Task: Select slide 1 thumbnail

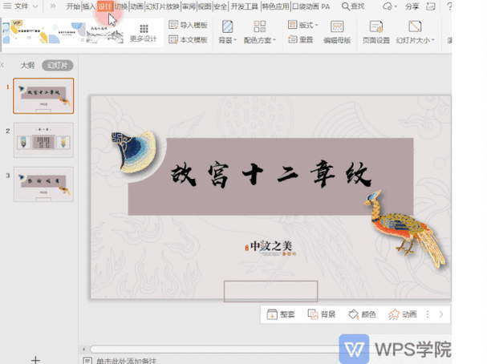Action: pyautogui.click(x=43, y=96)
